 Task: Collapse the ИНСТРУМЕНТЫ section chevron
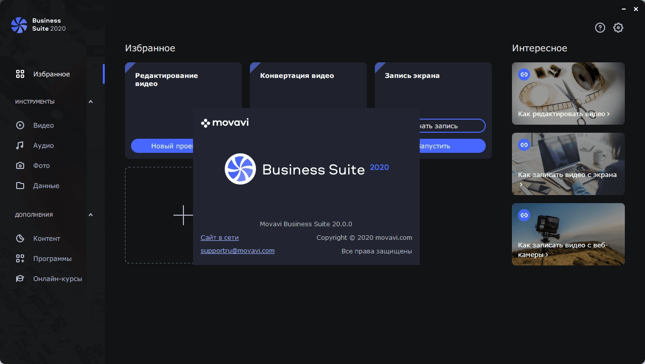coord(91,102)
